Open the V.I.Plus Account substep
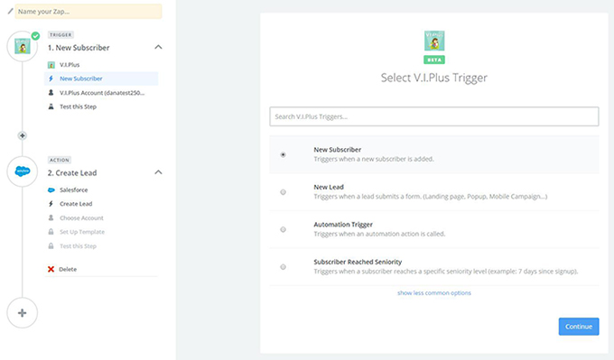This screenshot has height=360, width=614. click(x=102, y=93)
